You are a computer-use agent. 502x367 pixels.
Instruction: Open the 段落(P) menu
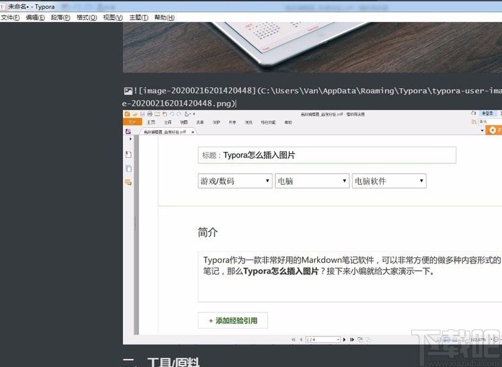pyautogui.click(x=60, y=17)
